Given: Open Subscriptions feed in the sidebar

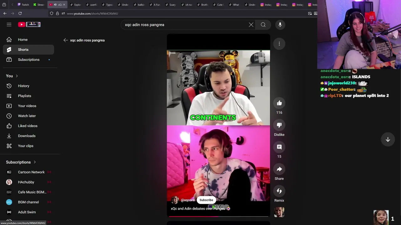Looking at the screenshot, I should (29, 60).
